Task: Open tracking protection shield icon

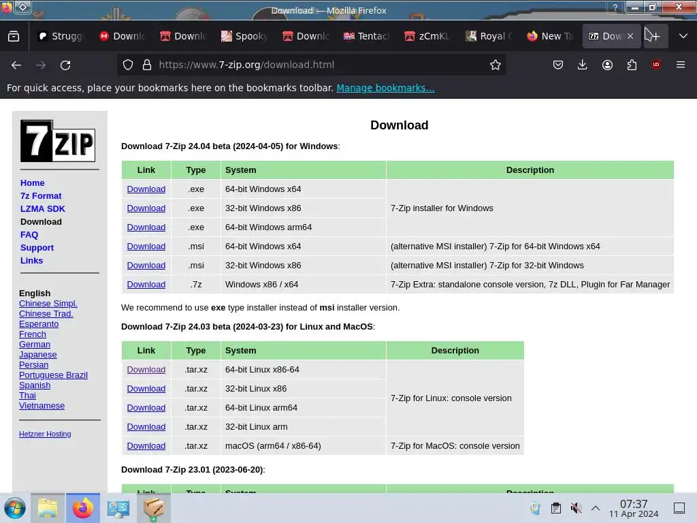Action: (x=128, y=65)
